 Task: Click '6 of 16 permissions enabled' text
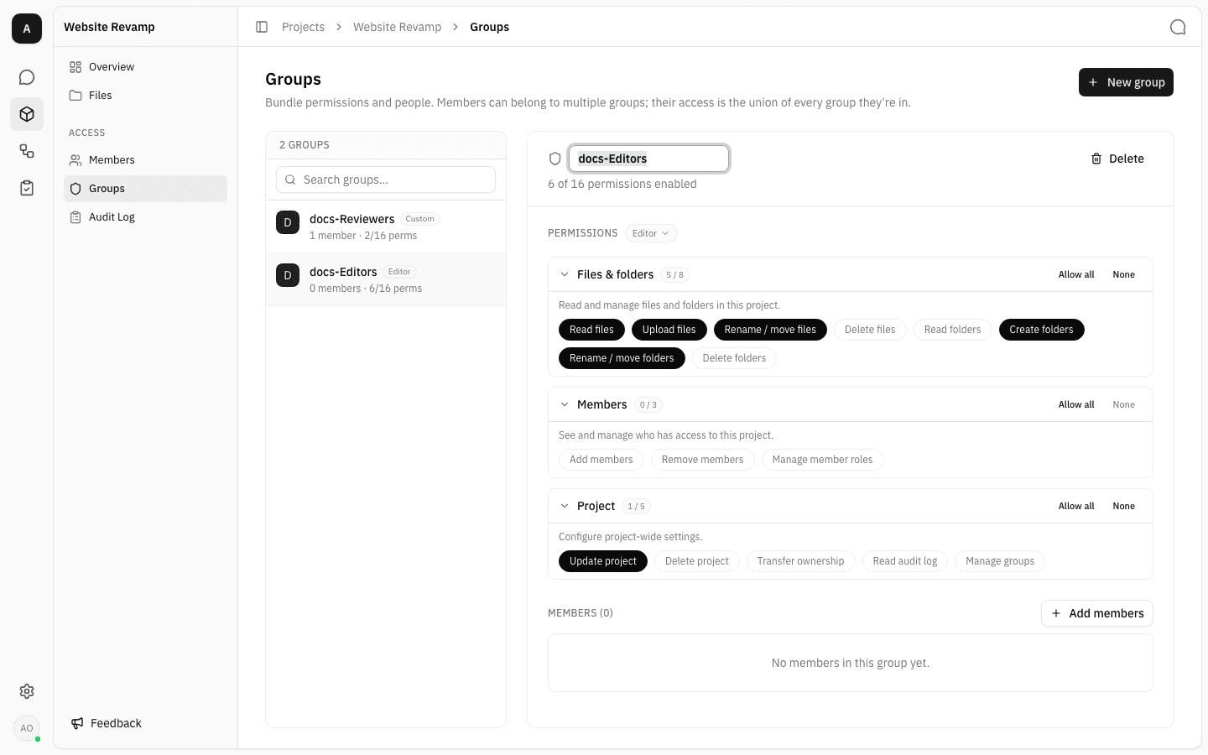(x=622, y=184)
